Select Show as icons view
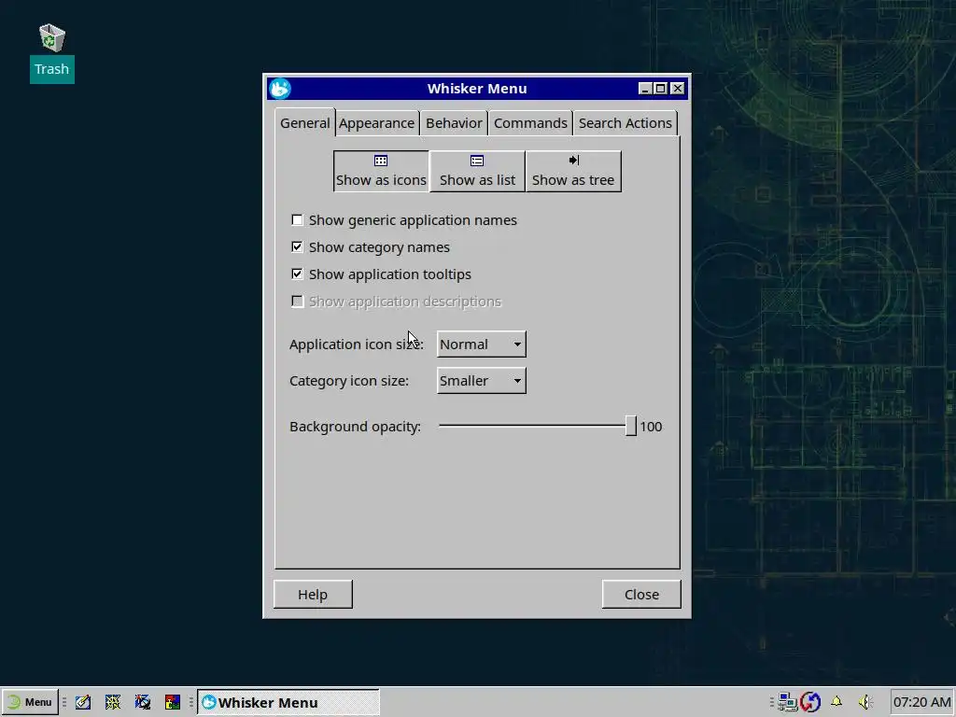This screenshot has width=956, height=717. coord(381,172)
